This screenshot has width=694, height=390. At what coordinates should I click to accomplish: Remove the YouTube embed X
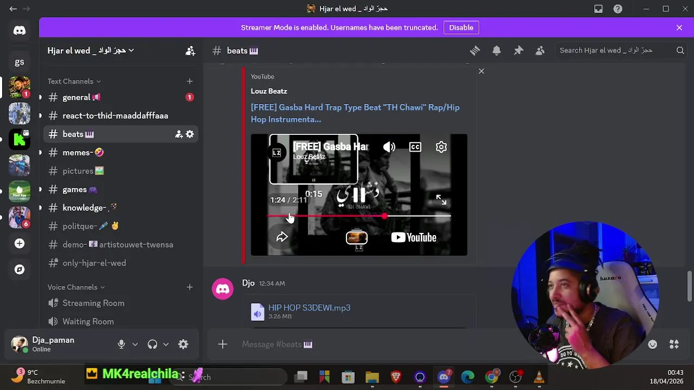tap(481, 71)
